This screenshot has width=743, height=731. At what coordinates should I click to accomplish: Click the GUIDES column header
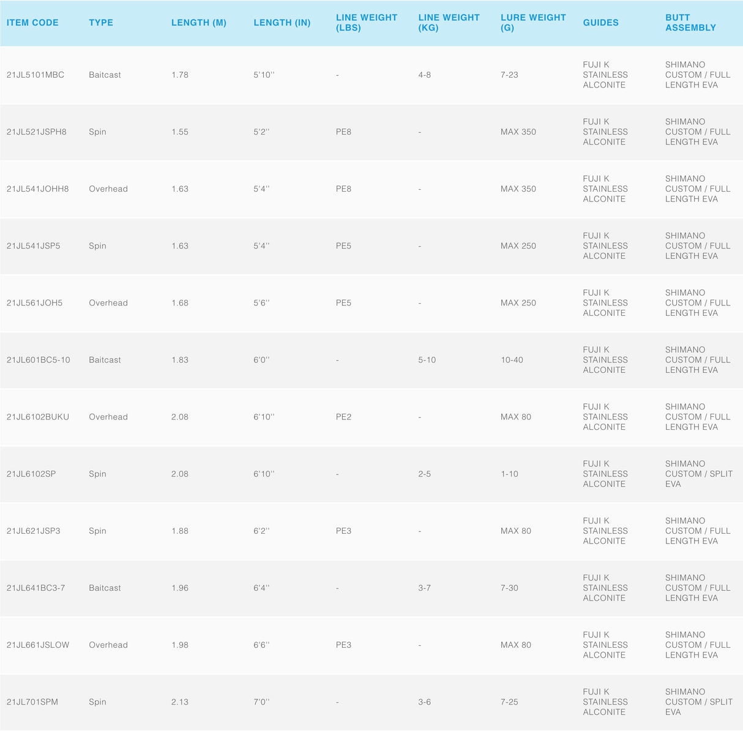pyautogui.click(x=600, y=23)
